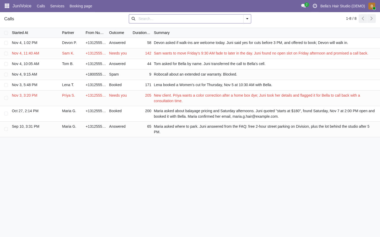The width and height of the screenshot is (380, 237).
Task: Open the user avatar menu
Action: [372, 6]
